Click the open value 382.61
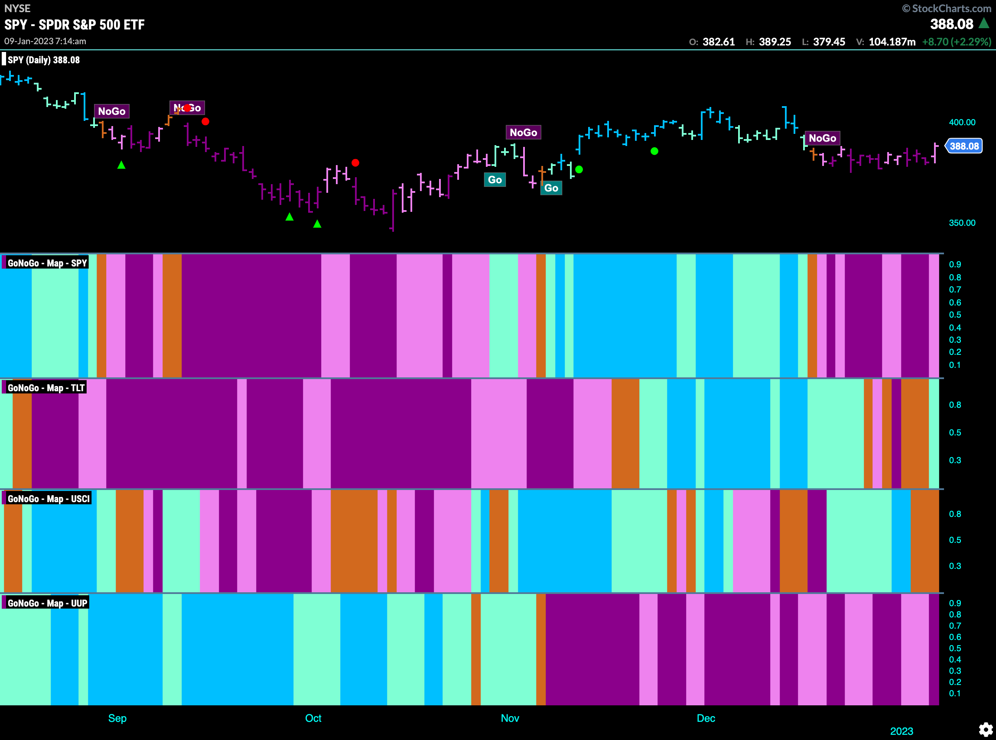This screenshot has height=740, width=996. (718, 42)
